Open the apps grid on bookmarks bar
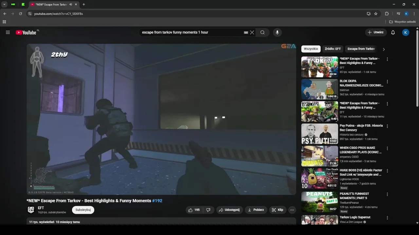Screen dimensions: 419x235 click(4, 22)
